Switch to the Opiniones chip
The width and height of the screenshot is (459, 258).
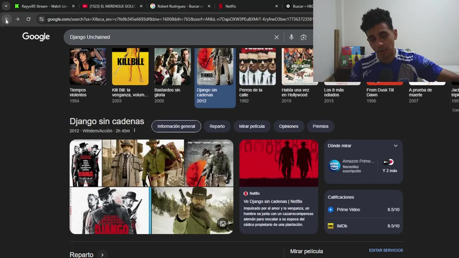(x=289, y=126)
